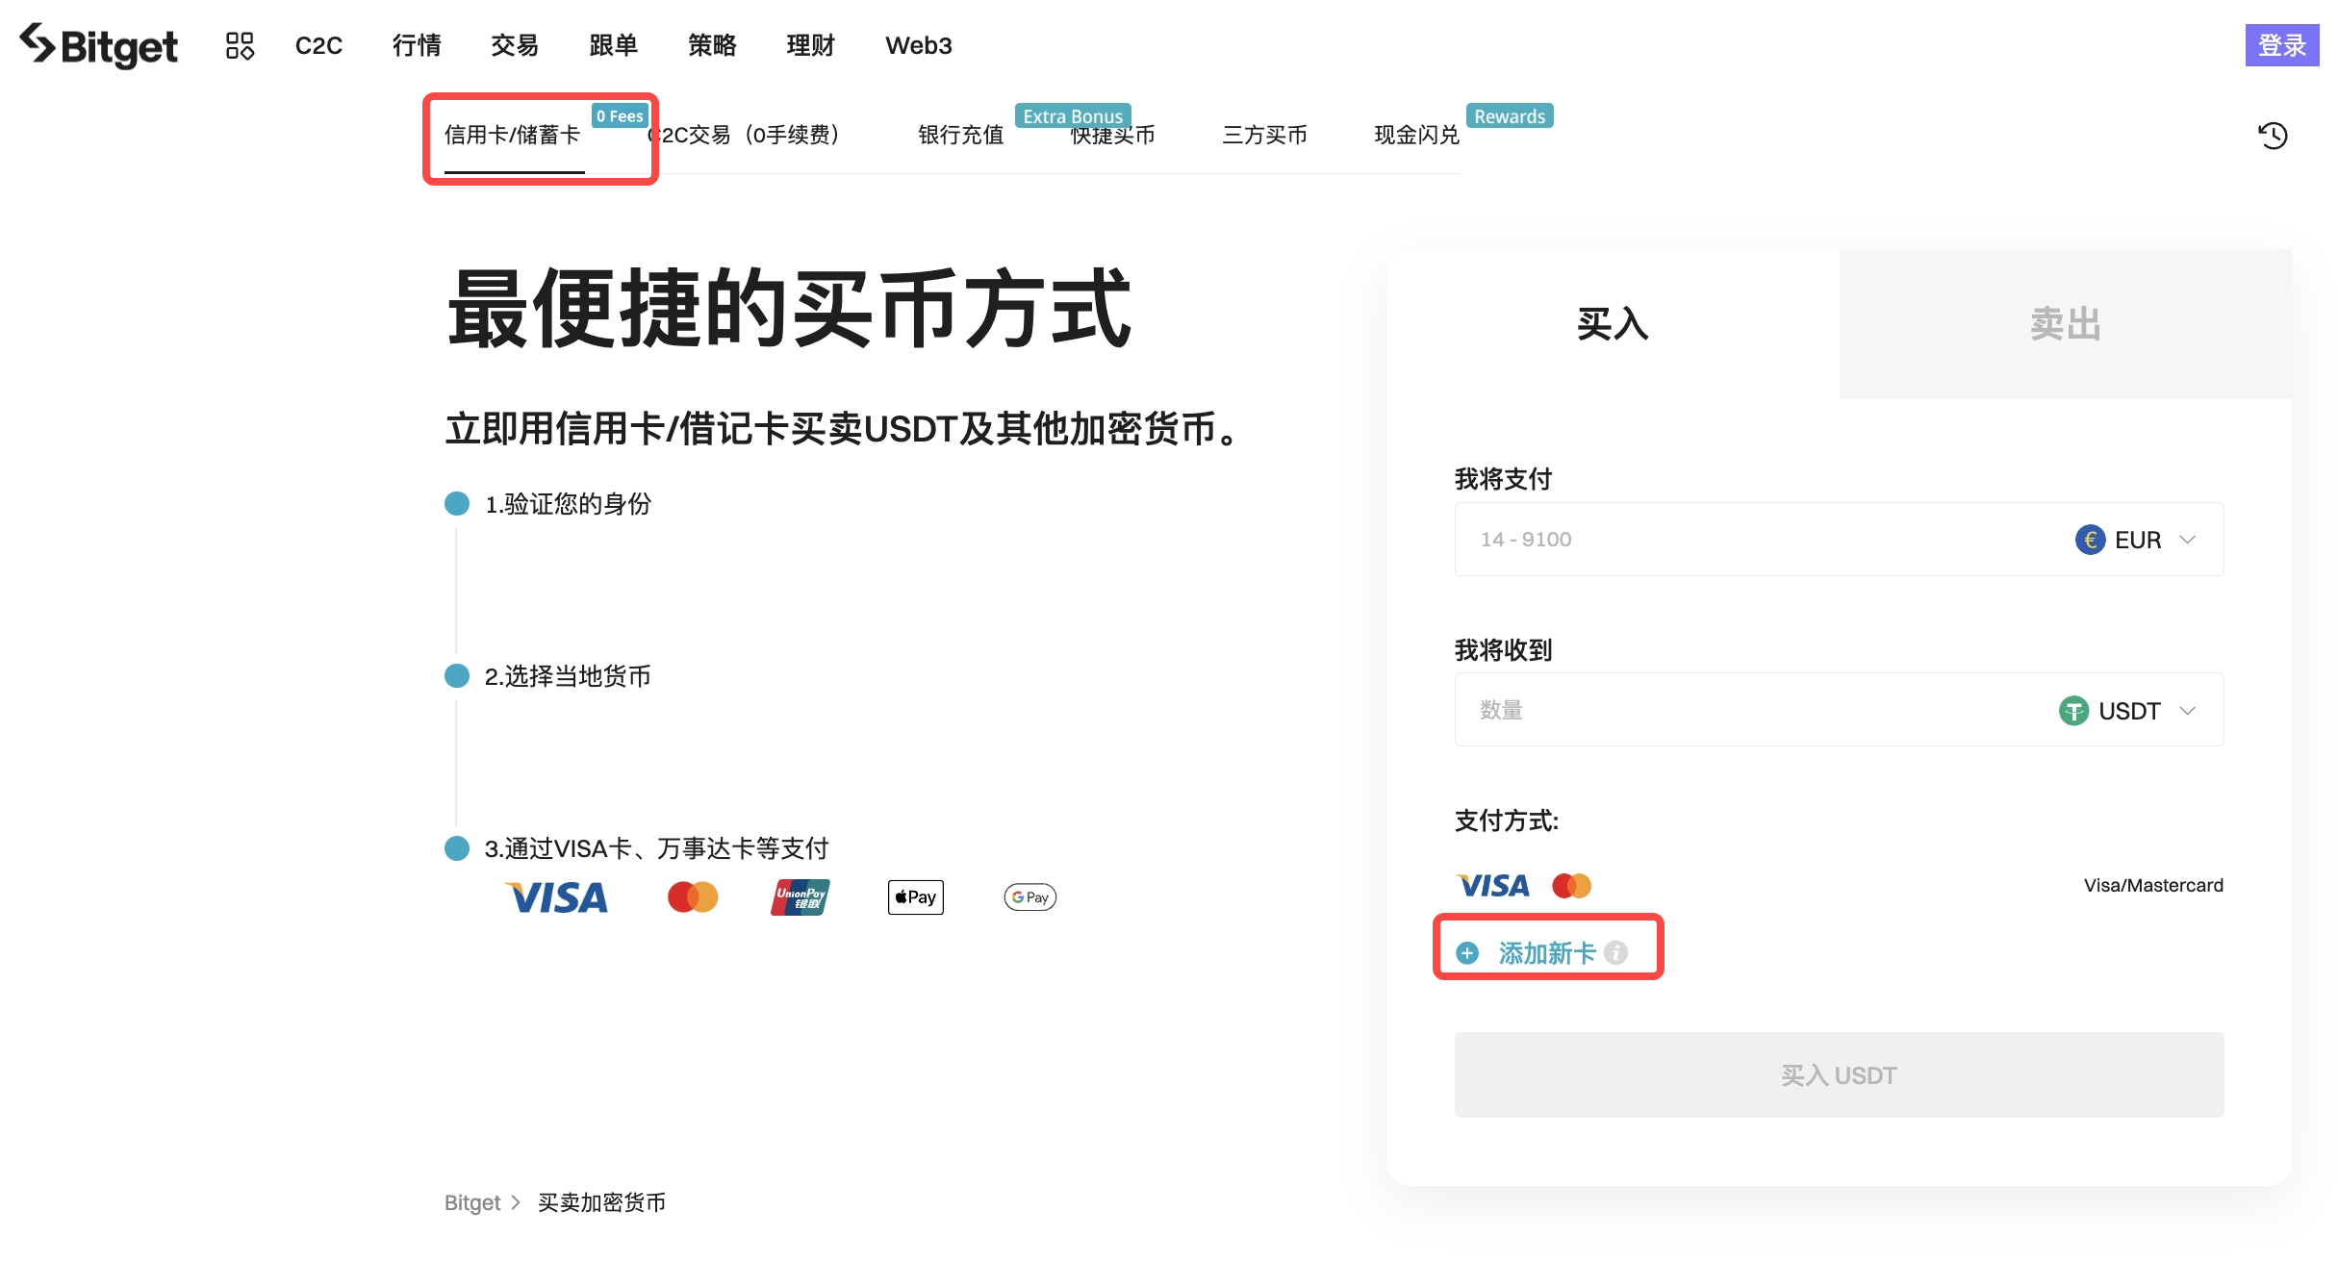Screen dimensions: 2338x1262
Task: Click the Bitget logo
Action: click(98, 45)
